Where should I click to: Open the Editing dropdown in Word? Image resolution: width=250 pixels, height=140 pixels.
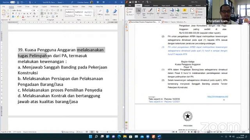[x=100, y=12]
